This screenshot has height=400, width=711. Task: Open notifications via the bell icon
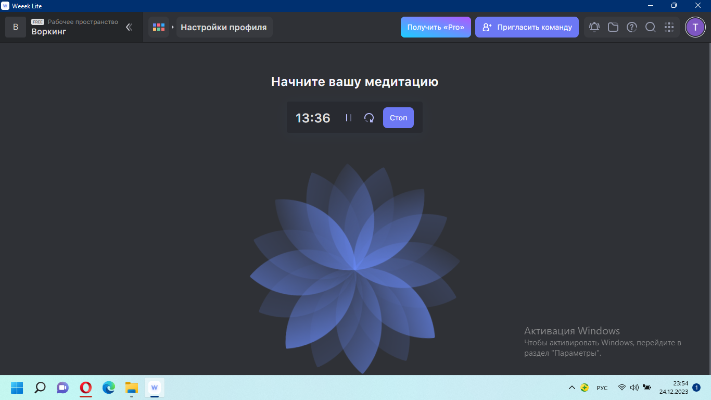[594, 27]
